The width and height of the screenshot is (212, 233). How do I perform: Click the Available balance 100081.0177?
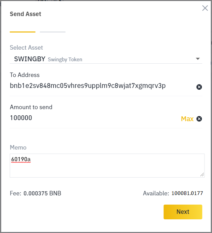tap(187, 193)
